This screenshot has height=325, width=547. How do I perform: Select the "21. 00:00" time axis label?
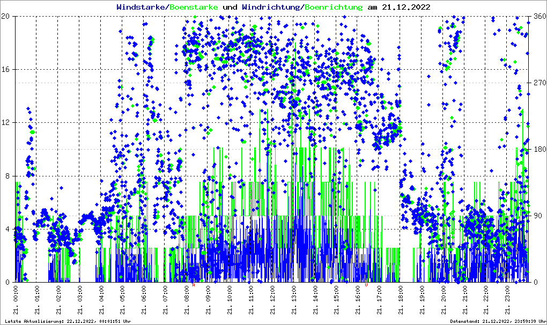[x=16, y=300]
